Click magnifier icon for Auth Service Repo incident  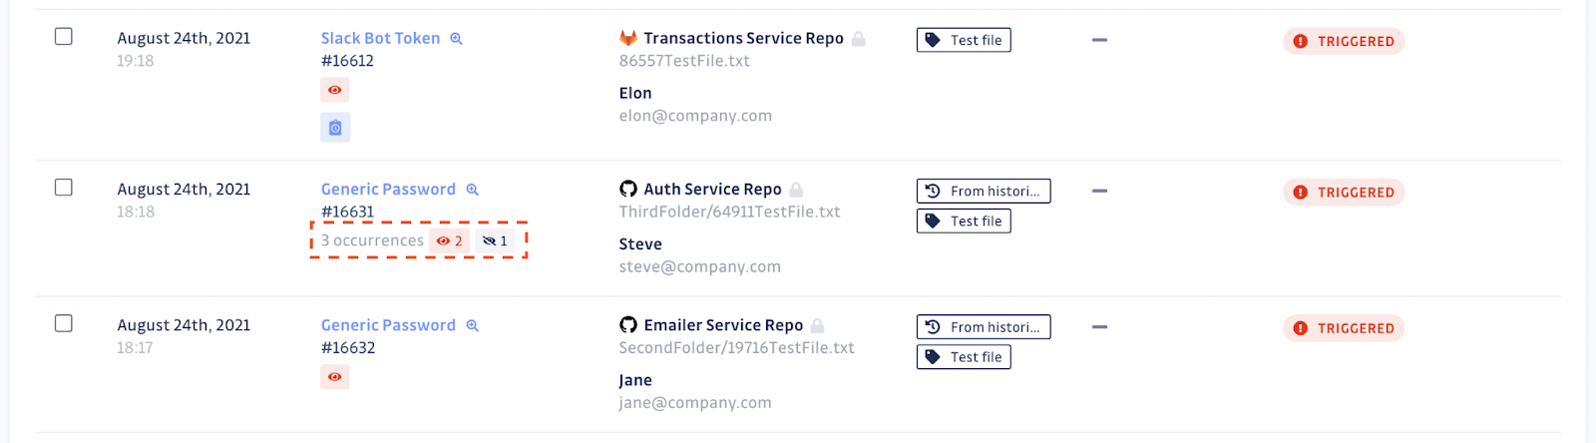[473, 190]
